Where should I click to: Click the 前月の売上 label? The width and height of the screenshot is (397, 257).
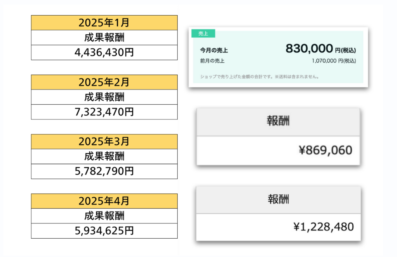click(212, 61)
